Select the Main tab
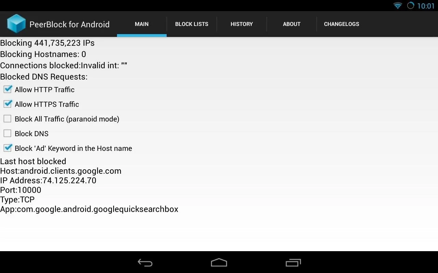Screen dimensions: 438x273 click(142, 24)
